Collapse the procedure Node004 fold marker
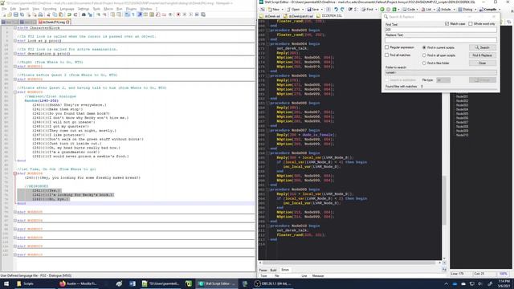The width and height of the screenshot is (514, 289). pyautogui.click(x=267, y=43)
